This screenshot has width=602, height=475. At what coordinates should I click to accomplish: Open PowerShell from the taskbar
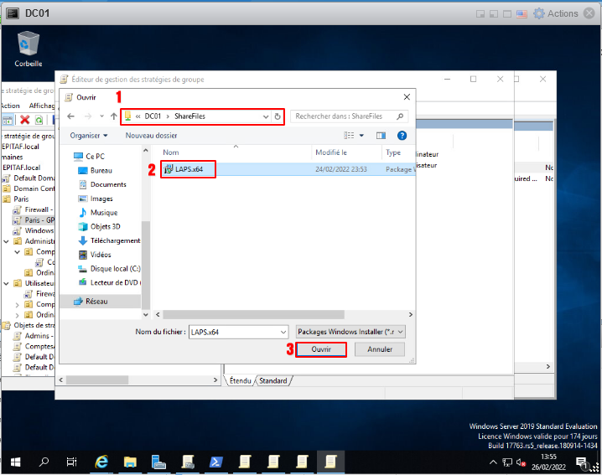[x=215, y=462]
